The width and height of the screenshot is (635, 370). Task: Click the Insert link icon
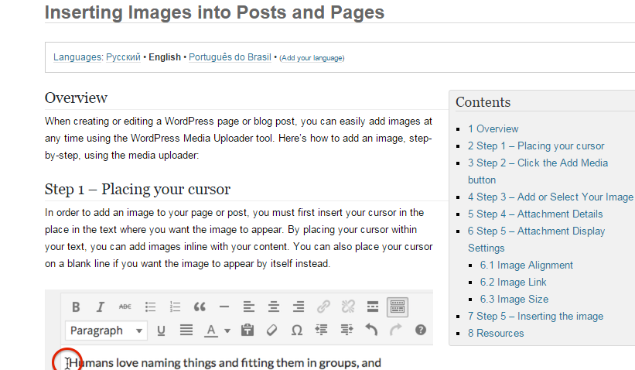(x=323, y=307)
